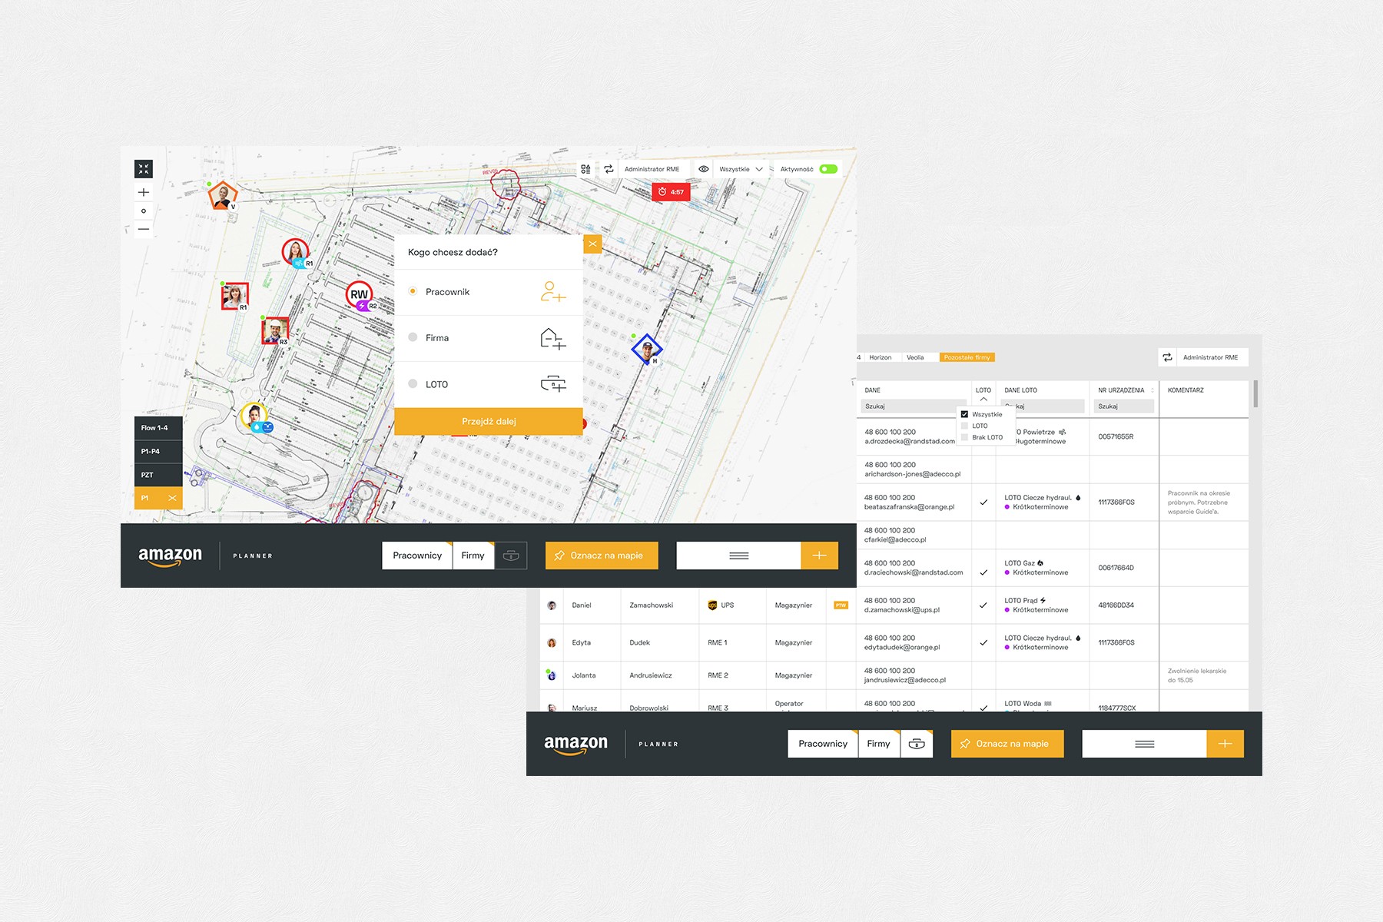Click orange plus button in table window
Screen dimensions: 1383x922
1225,744
